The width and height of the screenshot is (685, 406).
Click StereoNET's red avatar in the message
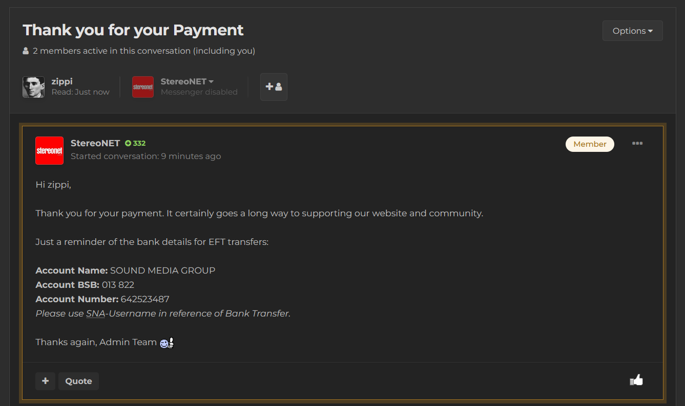[49, 150]
